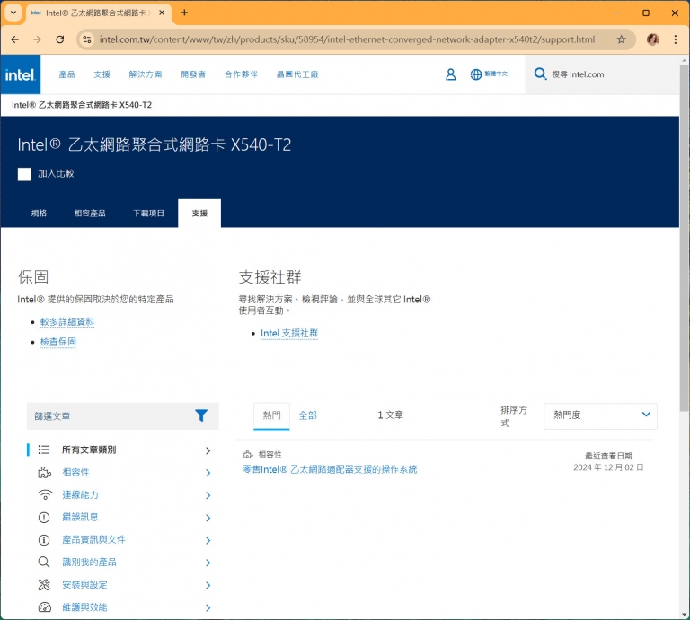Click the filter funnel icon
Viewport: 690px width, 620px height.
pyautogui.click(x=201, y=415)
